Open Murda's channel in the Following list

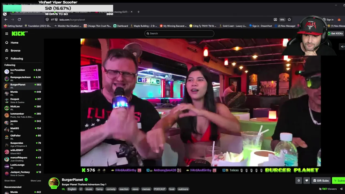(x=23, y=93)
